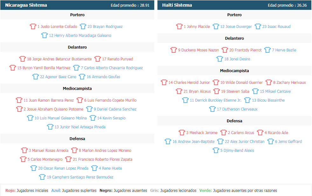
Task: Click the Mediocampista section header under Haití
Action: tap(234, 71)
